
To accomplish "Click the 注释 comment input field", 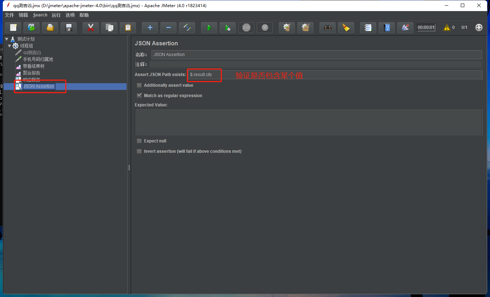I will pos(316,64).
